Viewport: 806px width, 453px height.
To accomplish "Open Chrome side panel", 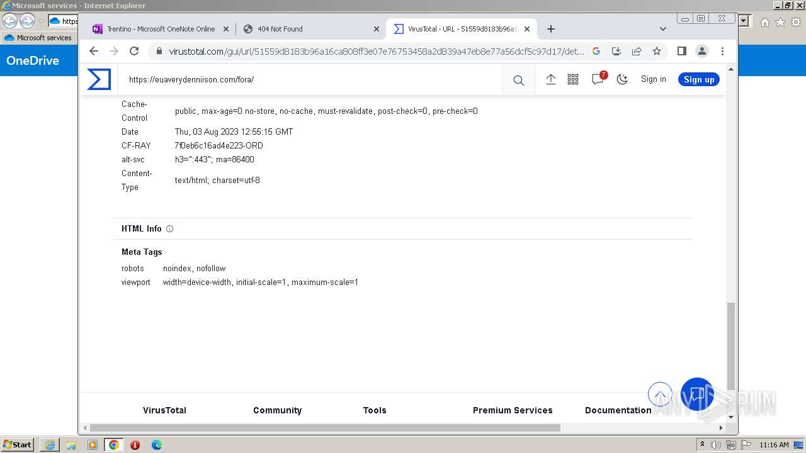I will tap(681, 51).
